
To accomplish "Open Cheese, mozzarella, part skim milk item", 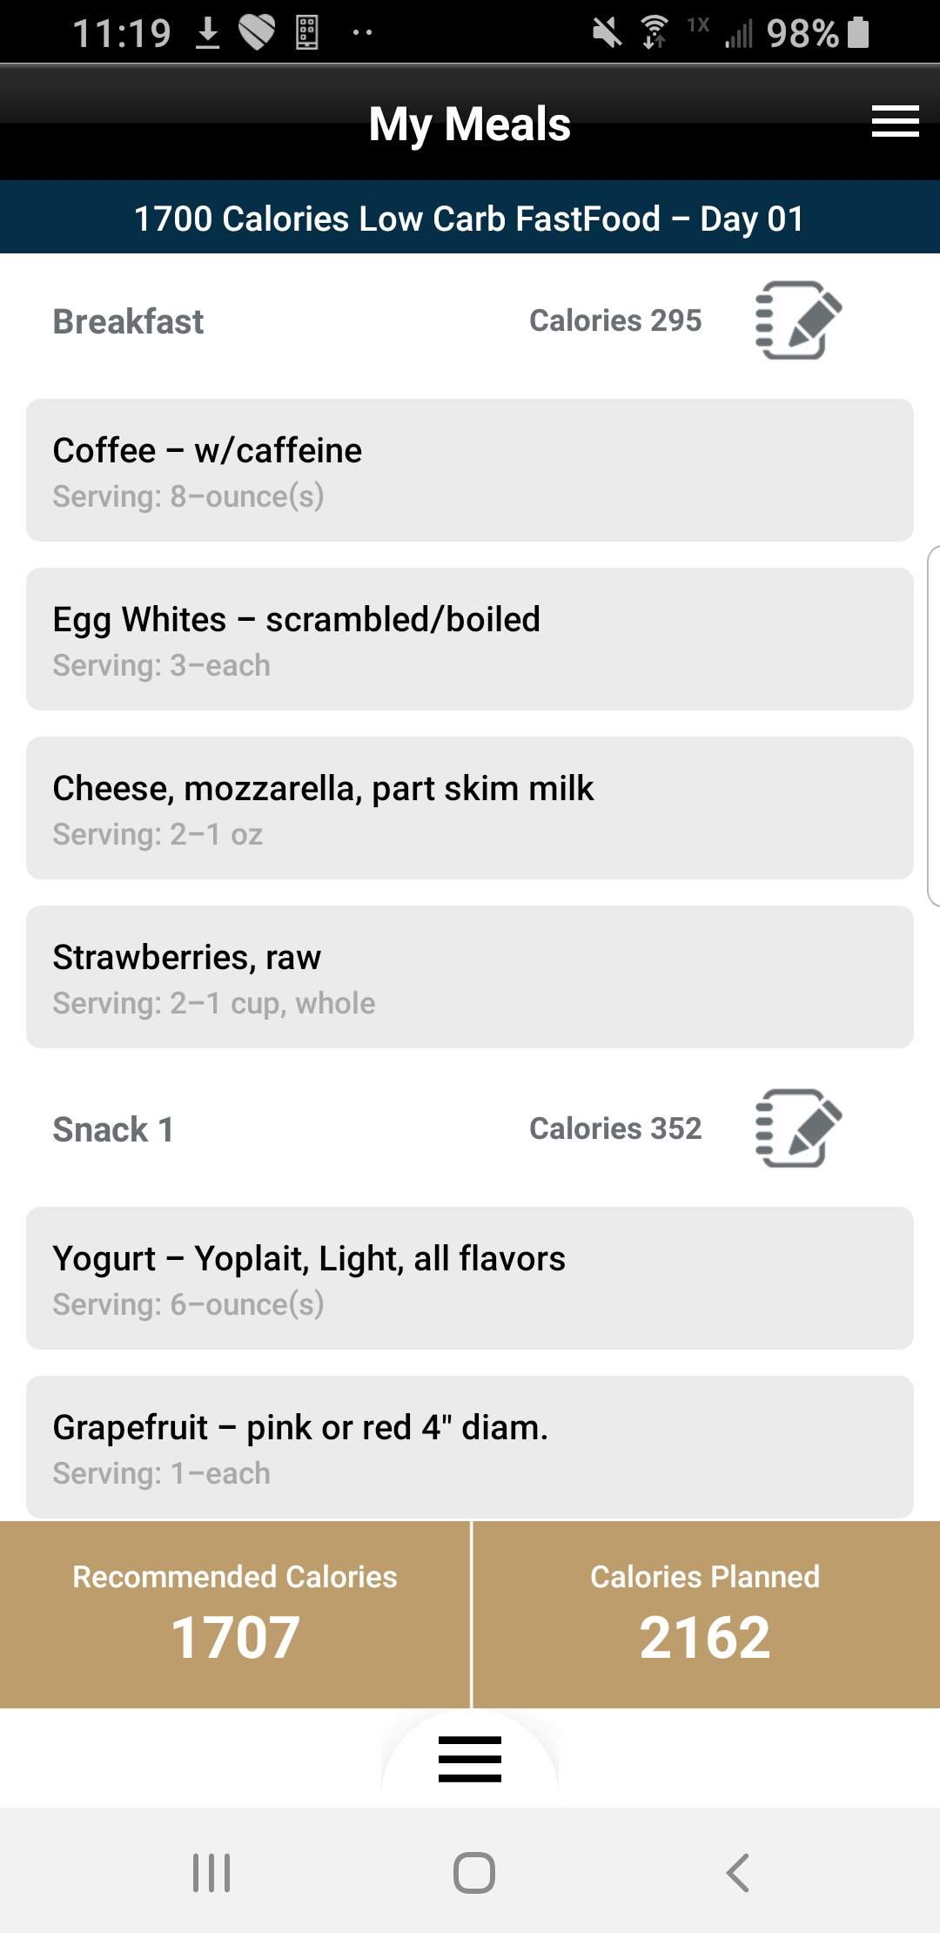I will click(470, 808).
